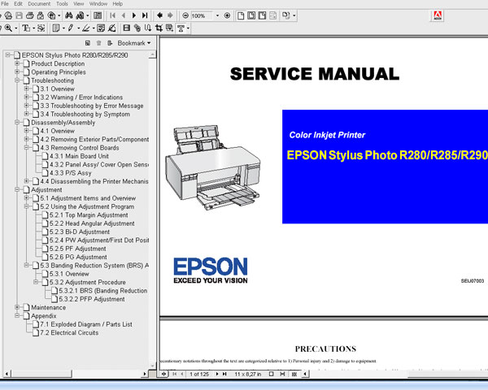Go to previous page via top toolbar
The width and height of the screenshot is (488, 390).
point(124,15)
